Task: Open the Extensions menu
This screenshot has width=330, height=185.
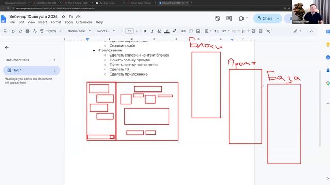Action: point(84,22)
